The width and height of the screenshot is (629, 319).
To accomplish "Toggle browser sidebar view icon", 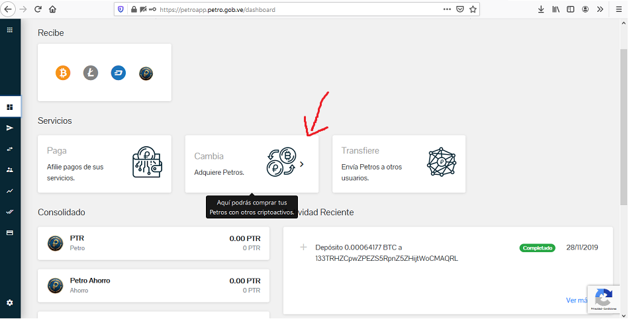I will (571, 9).
